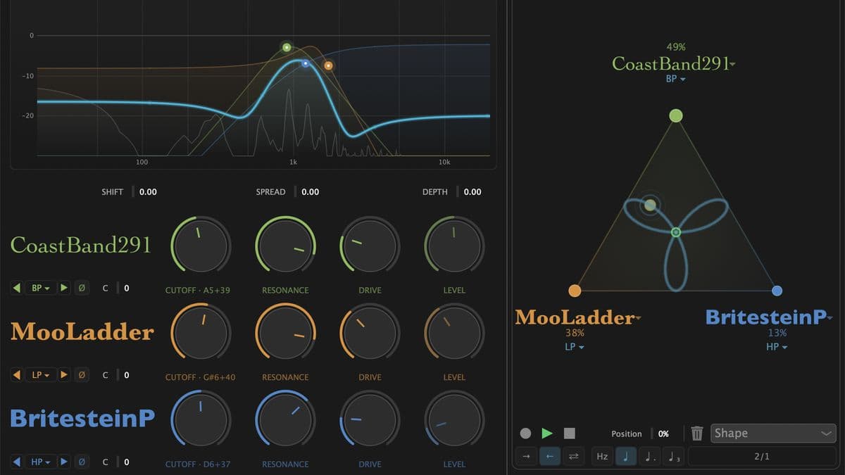Click the orange node in the response graph
The image size is (845, 475).
click(x=328, y=65)
